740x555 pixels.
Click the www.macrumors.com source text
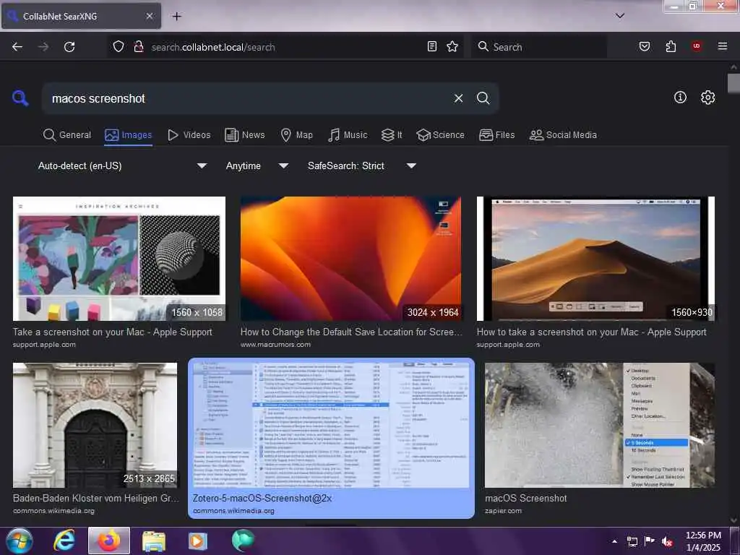(x=275, y=345)
